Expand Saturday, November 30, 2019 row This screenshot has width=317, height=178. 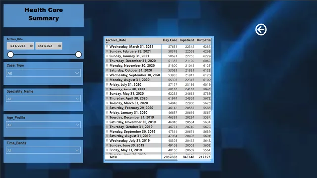[107, 122]
